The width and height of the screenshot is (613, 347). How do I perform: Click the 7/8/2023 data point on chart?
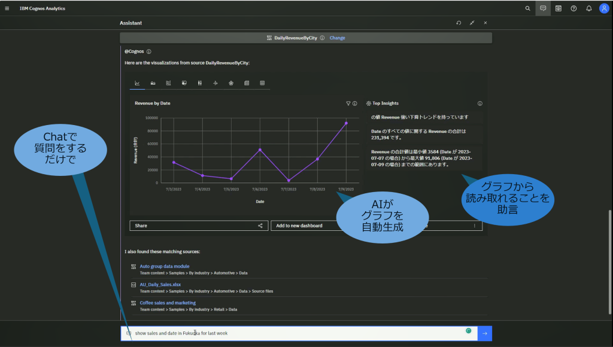(317, 159)
